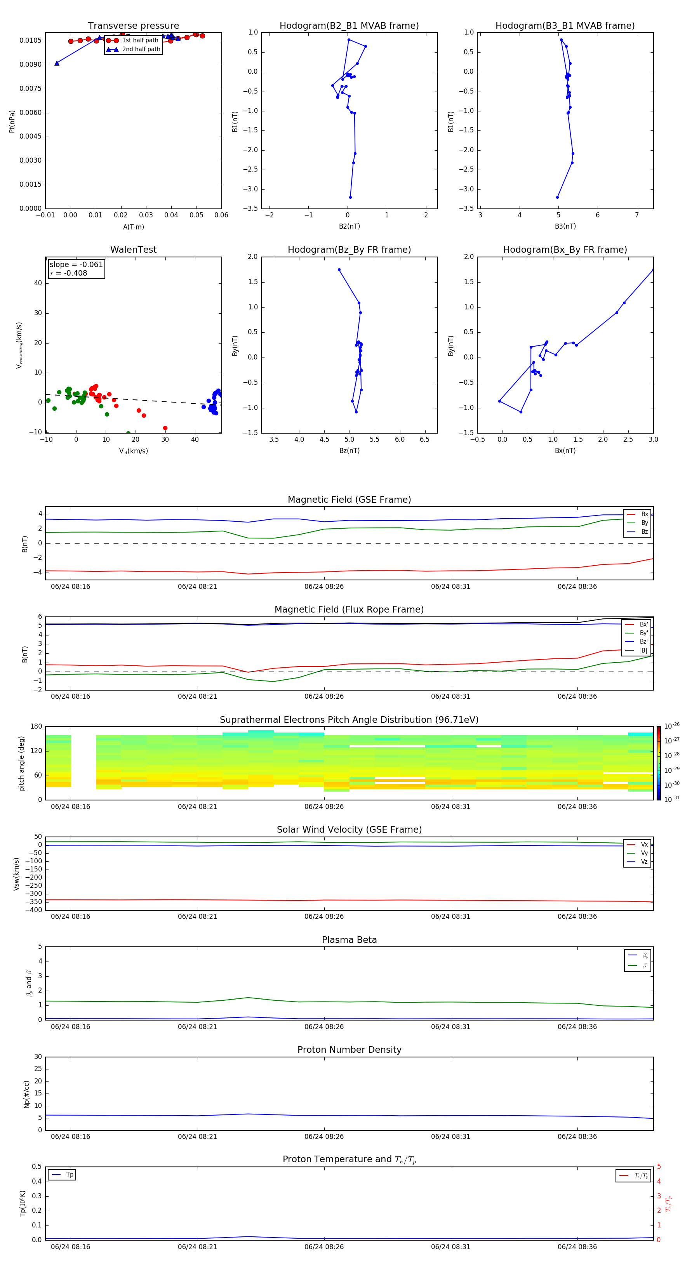Image resolution: width=699 pixels, height=1281 pixels.
Task: Click the "Hodogram(B2_B1 MVAB frame)" title
Action: point(349,26)
